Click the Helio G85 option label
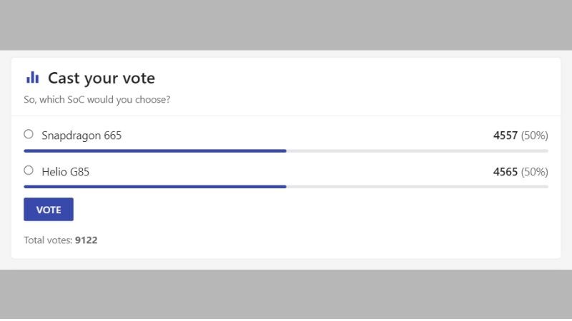 point(66,172)
